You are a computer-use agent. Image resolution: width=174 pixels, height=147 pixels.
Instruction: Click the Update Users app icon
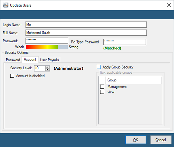[x=6, y=5]
